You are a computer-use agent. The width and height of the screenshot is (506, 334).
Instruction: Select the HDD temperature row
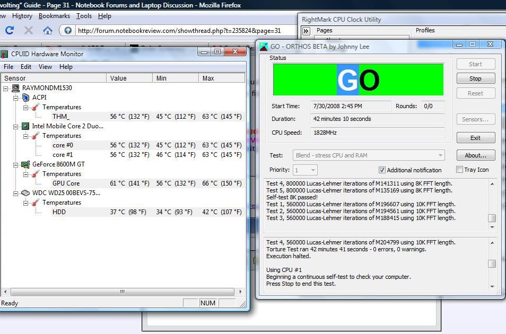tap(147, 212)
